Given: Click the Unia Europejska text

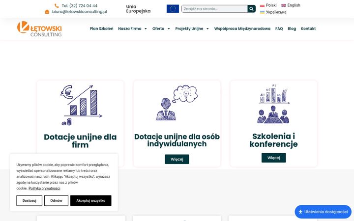Looking at the screenshot, I should 138,9.
